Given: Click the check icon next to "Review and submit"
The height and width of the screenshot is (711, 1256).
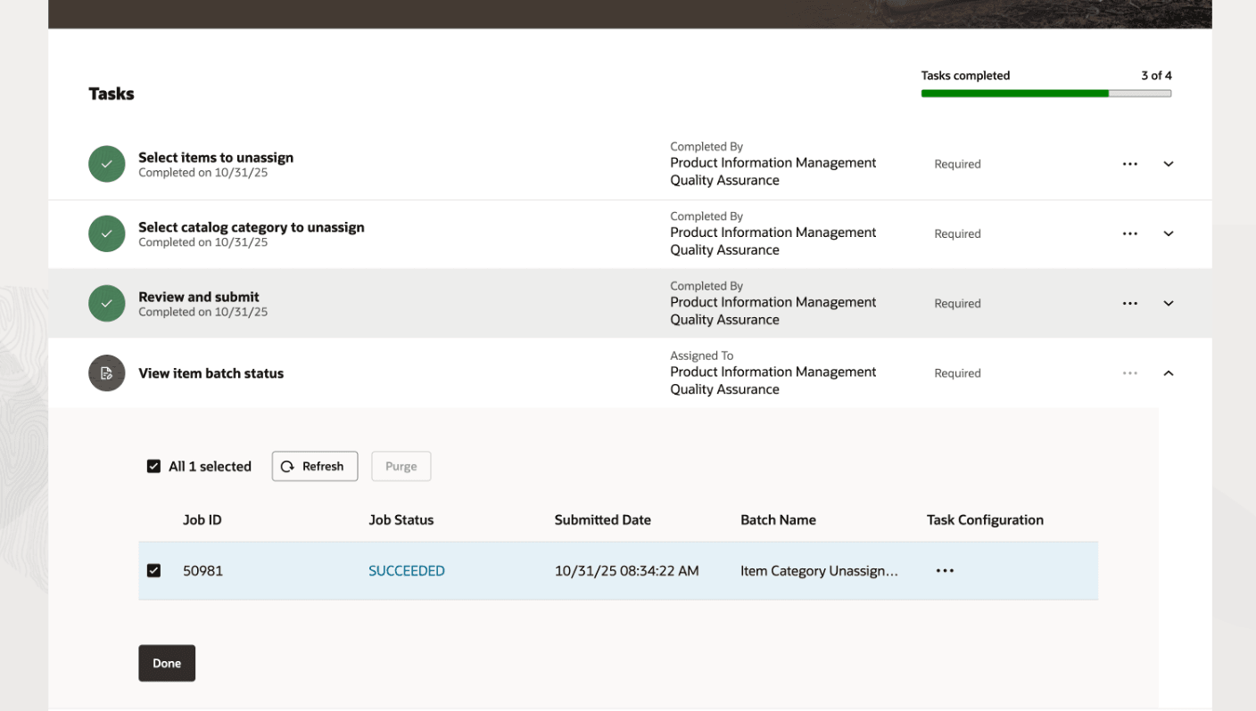Looking at the screenshot, I should (106, 303).
